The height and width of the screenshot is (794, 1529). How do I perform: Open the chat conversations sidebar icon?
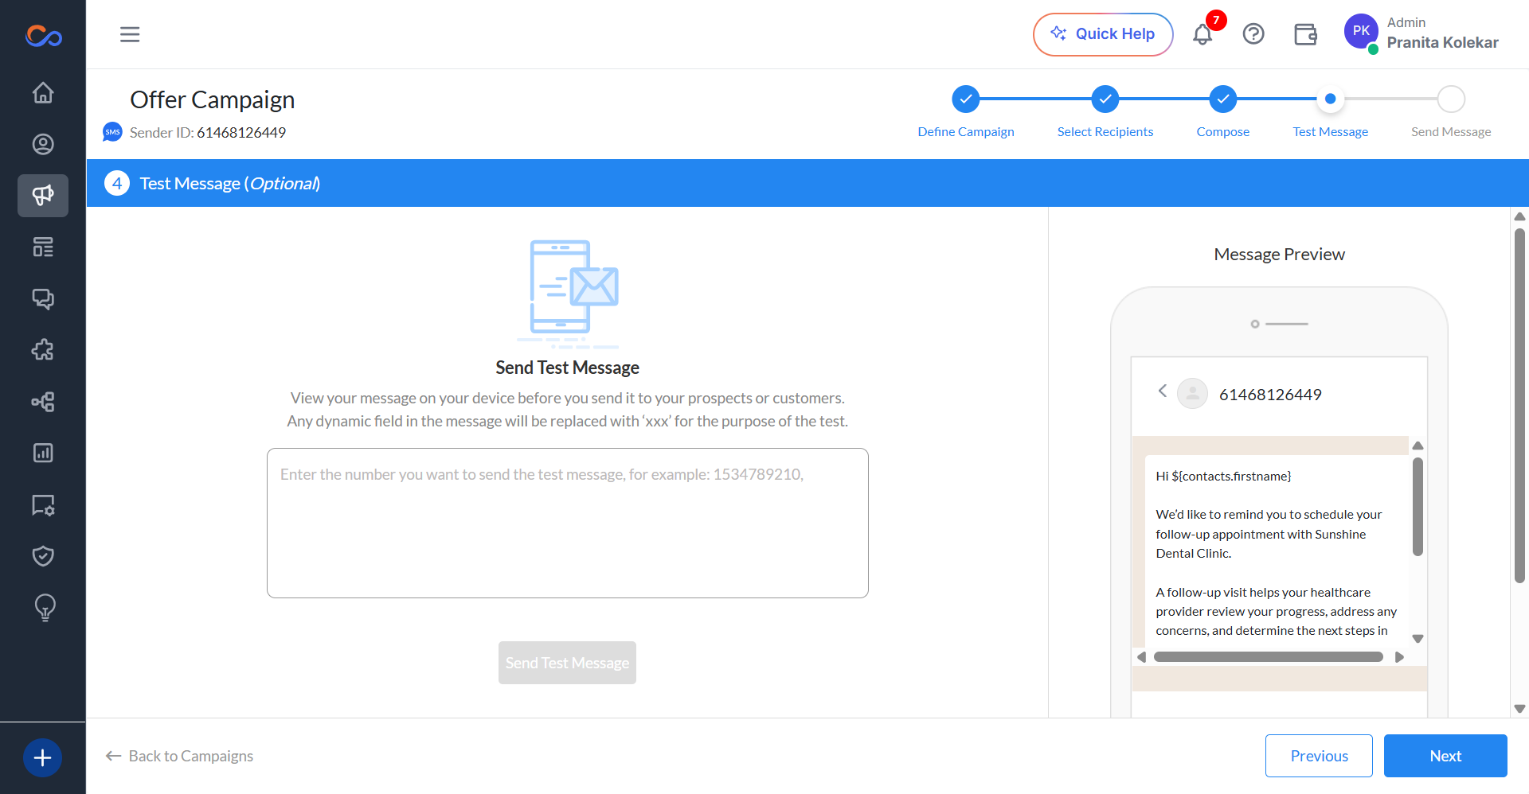tap(43, 298)
